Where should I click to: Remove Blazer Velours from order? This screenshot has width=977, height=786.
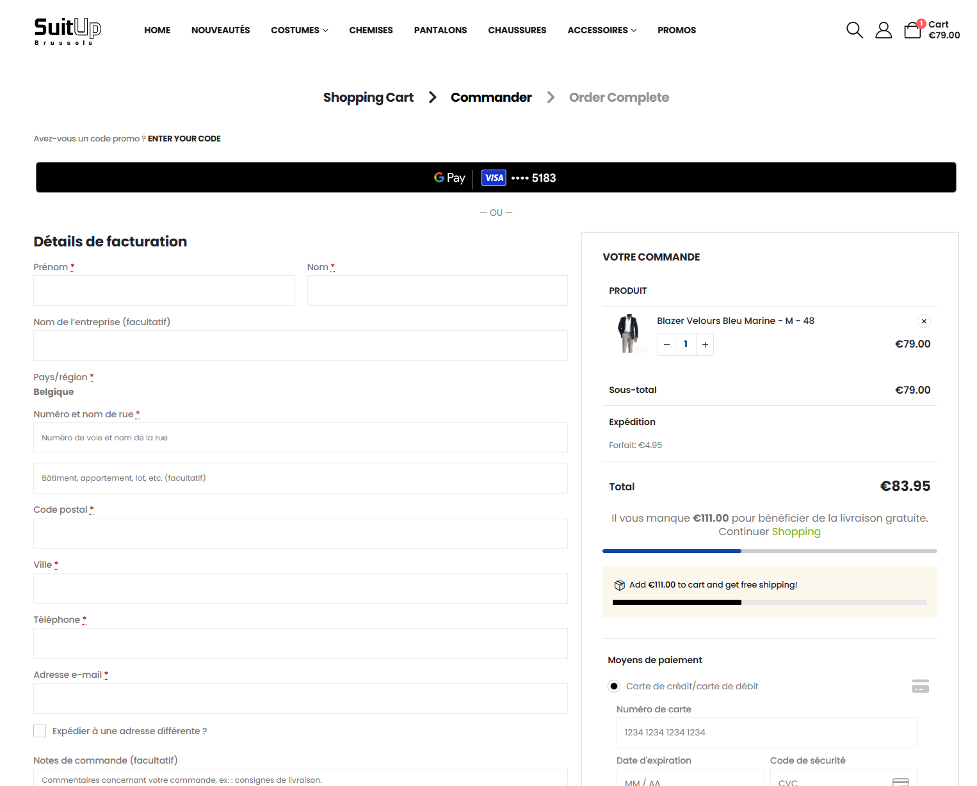[x=923, y=321]
